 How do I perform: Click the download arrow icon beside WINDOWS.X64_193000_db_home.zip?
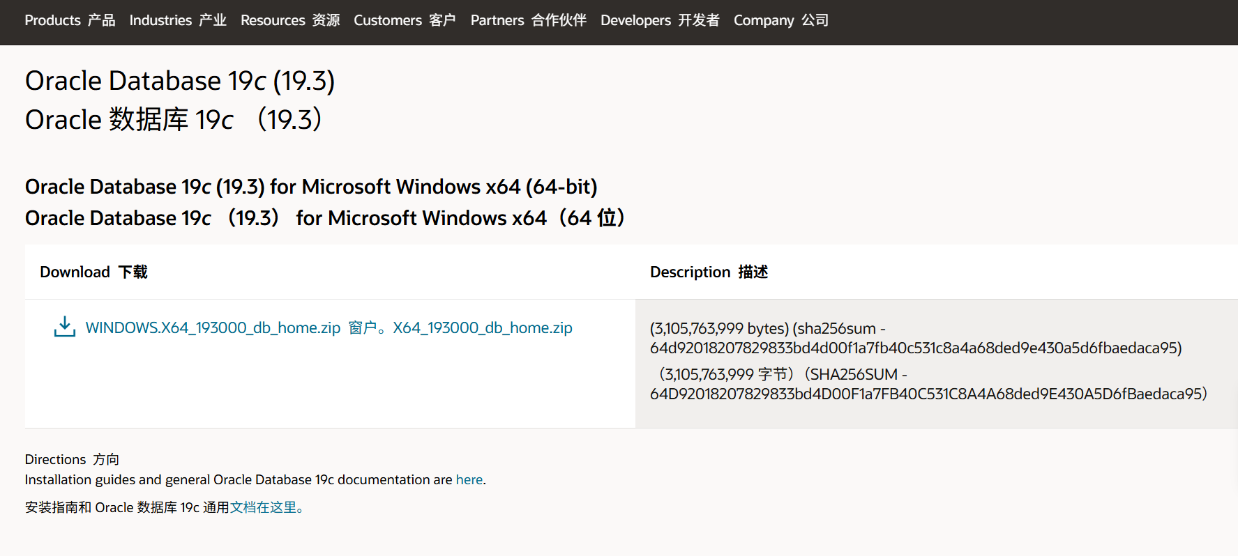coord(65,327)
